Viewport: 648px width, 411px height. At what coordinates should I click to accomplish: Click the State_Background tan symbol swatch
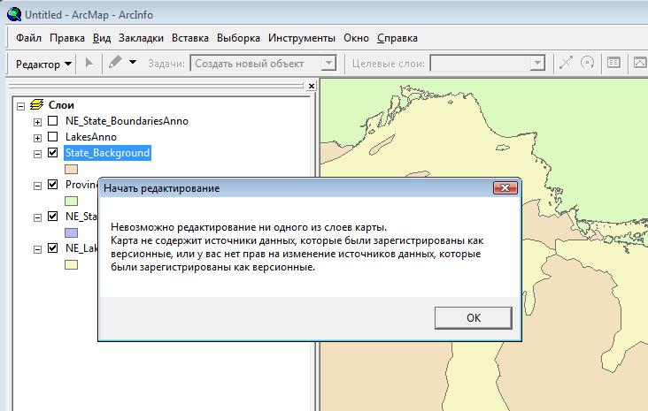point(71,169)
